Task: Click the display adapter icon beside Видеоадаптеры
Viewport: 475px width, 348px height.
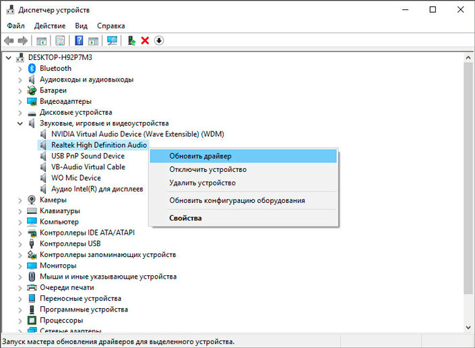Action: [32, 101]
